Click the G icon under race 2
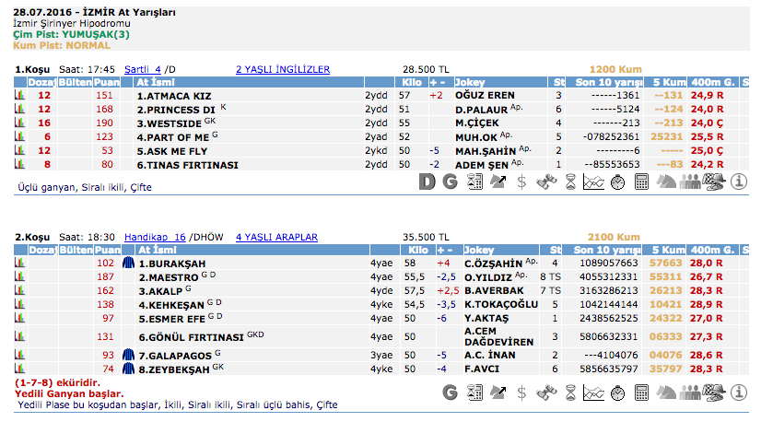Screen dimensions: 761x422 coord(451,392)
